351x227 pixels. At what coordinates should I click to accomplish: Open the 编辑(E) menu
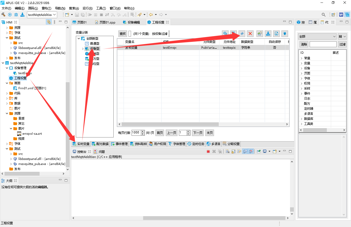(20, 8)
